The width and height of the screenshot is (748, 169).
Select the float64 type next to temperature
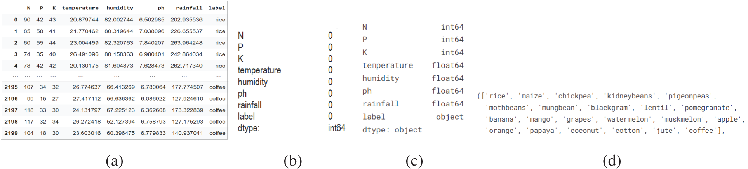[447, 65]
